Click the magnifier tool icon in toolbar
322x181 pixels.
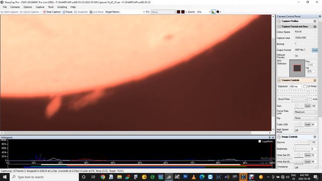pyautogui.click(x=218, y=12)
